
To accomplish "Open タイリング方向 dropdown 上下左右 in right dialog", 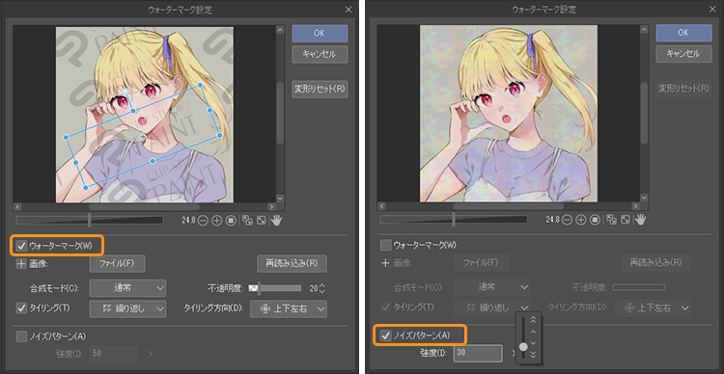I will coord(653,307).
